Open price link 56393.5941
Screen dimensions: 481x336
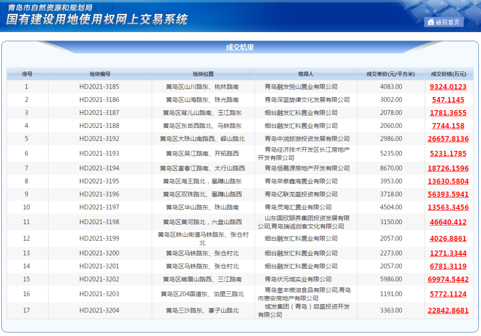tap(448, 194)
